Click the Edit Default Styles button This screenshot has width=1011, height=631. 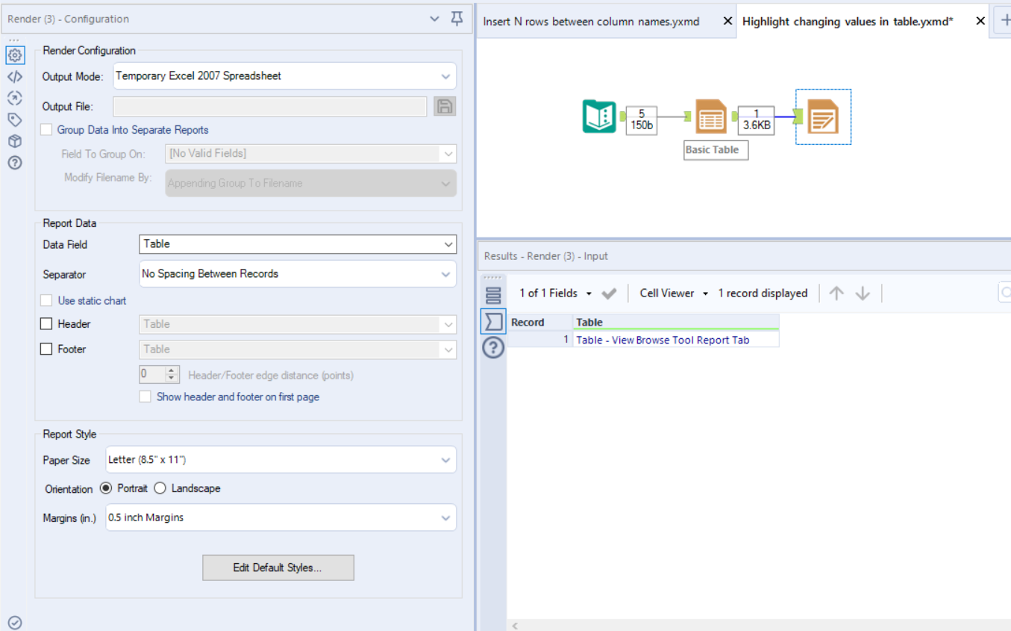click(278, 568)
